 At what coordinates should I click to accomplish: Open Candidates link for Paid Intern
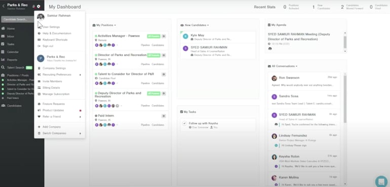coord(158,125)
